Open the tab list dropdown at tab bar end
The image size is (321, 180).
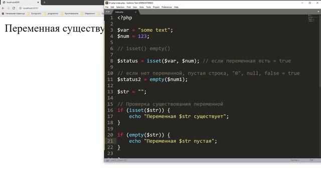(318, 11)
